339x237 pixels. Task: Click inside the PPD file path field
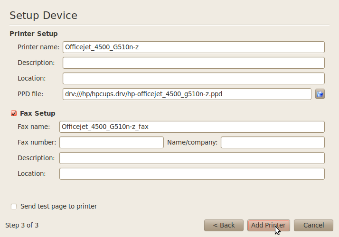coord(187,94)
